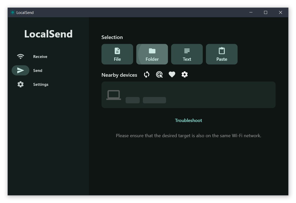Click the LocalSend app icon in title bar
The image size is (296, 203).
[x=13, y=12]
